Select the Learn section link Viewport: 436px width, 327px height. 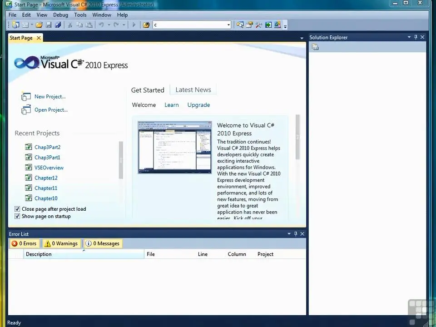[x=172, y=105]
